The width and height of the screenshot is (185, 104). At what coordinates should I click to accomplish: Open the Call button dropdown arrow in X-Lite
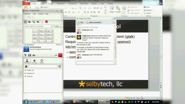61,26
